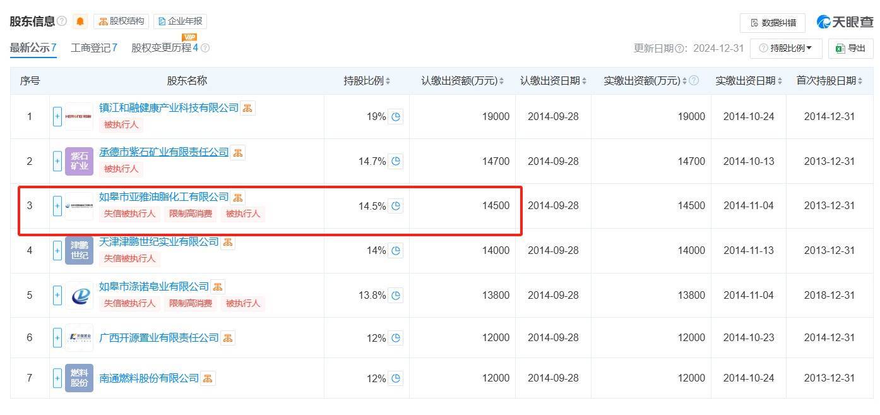Click pie chart icon in 广西开源置业 row
This screenshot has height=415, width=880.
(x=396, y=338)
